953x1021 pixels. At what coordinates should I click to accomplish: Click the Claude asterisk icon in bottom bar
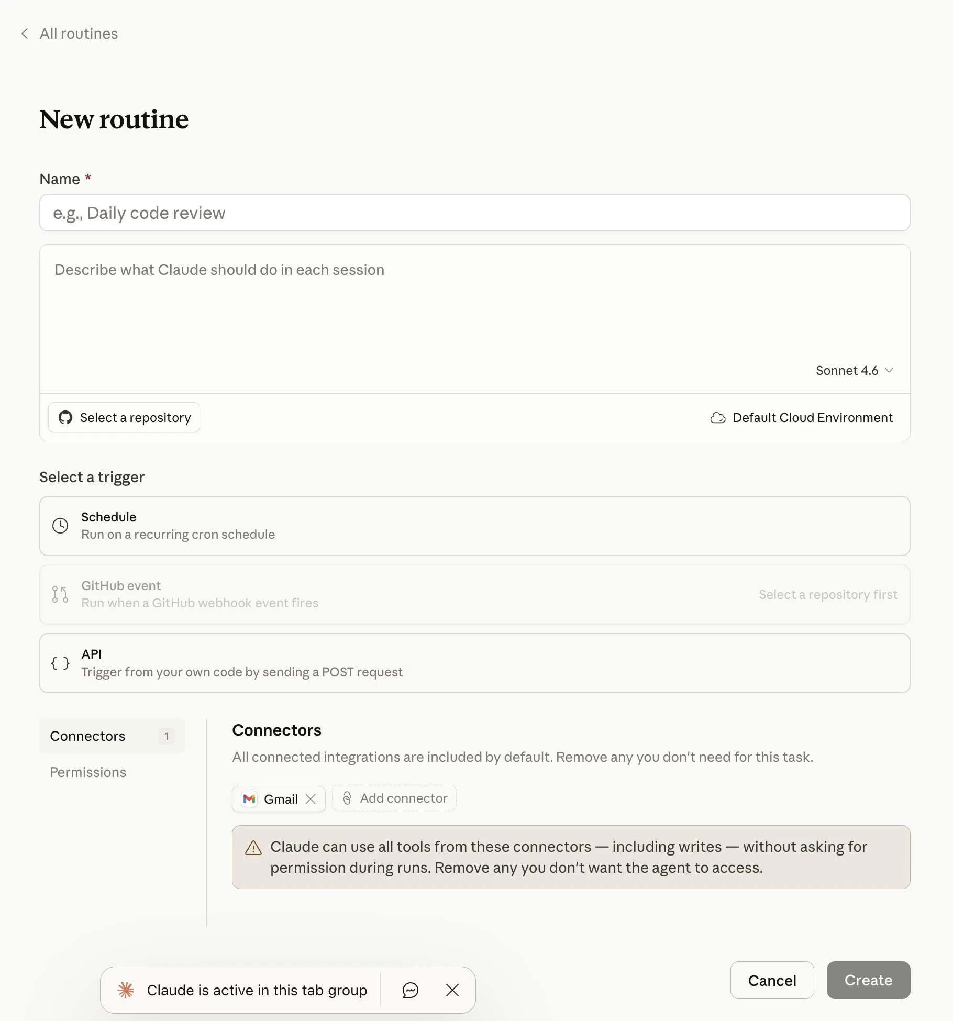coord(126,990)
